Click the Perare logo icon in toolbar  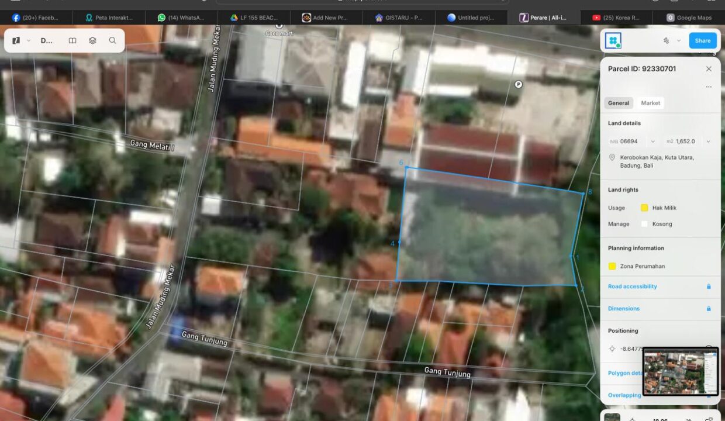16,41
